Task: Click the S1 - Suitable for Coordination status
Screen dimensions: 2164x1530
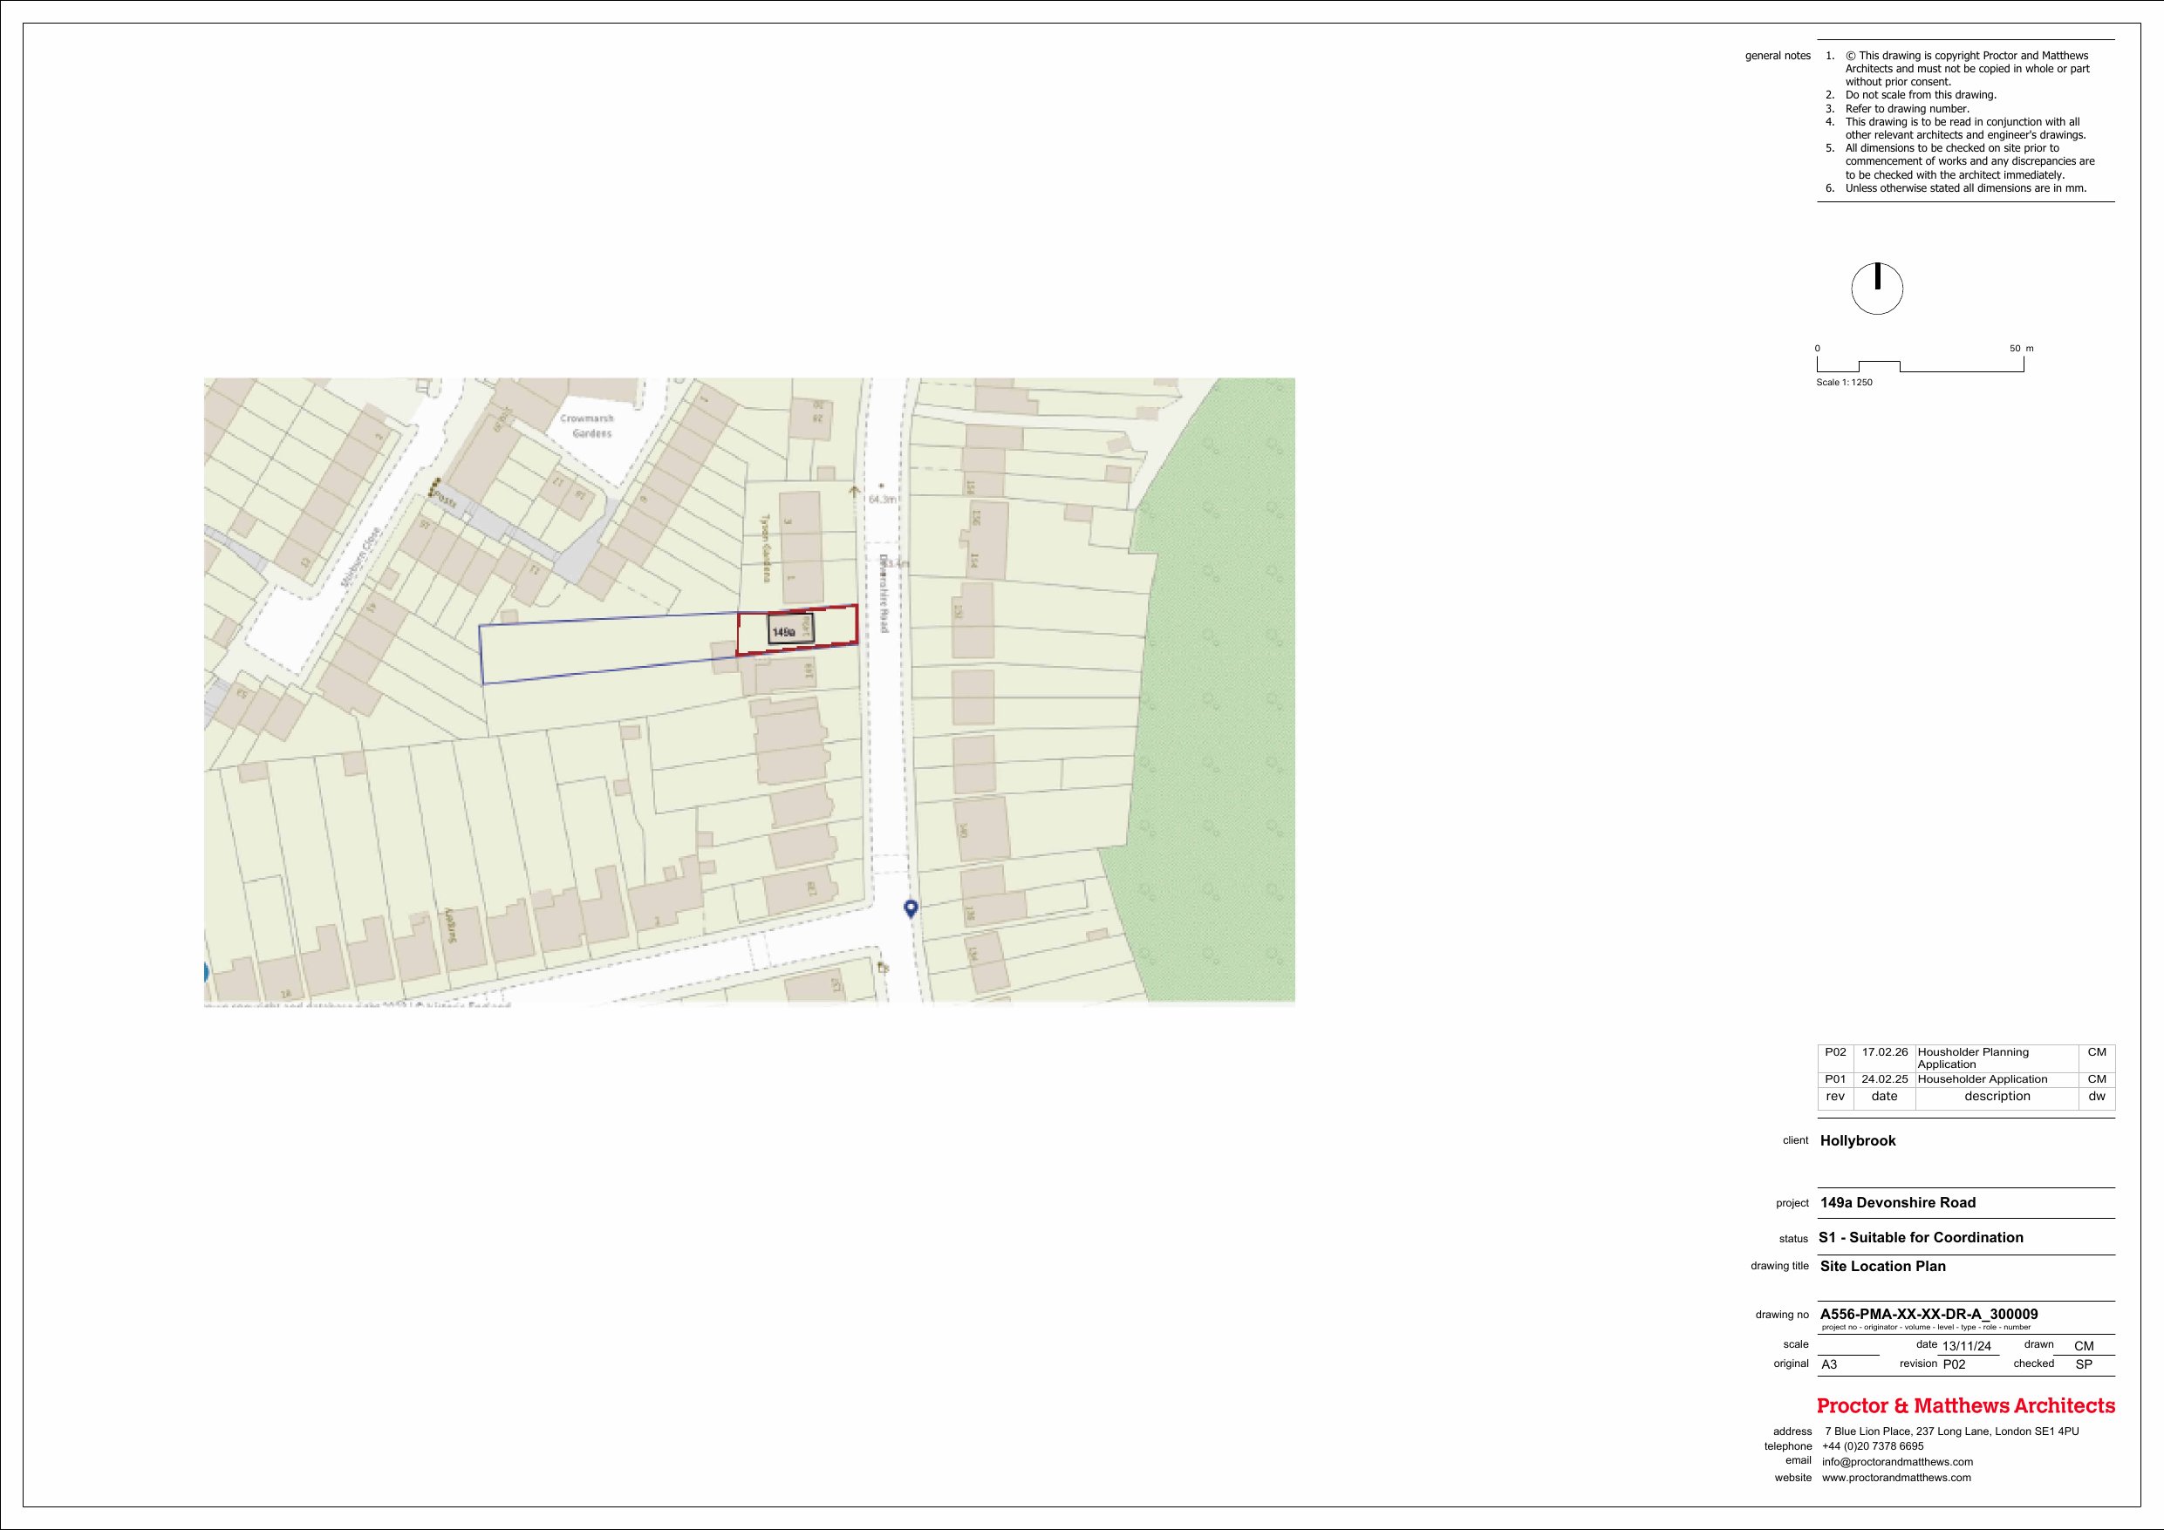Action: [x=1920, y=1237]
